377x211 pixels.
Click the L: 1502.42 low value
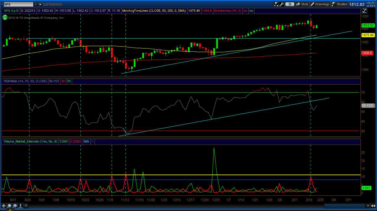click(x=80, y=11)
